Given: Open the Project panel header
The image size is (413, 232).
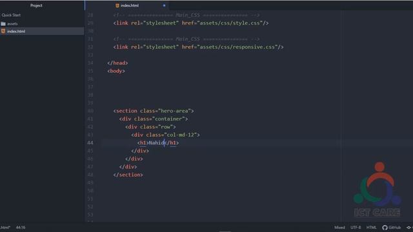Looking at the screenshot, I should click(x=36, y=6).
